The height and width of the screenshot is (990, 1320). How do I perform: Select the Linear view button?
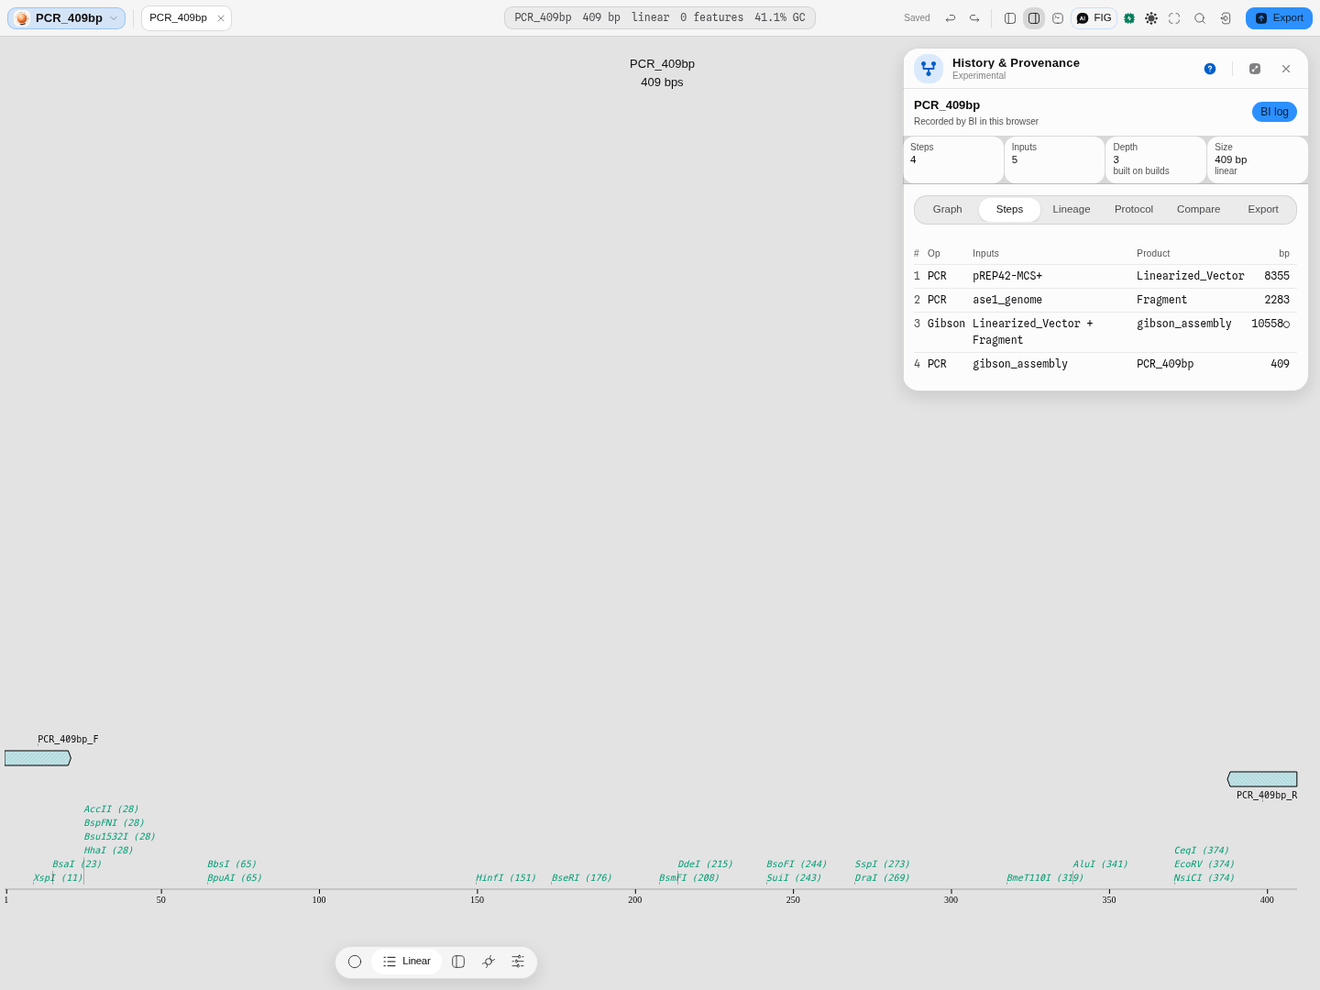point(407,962)
